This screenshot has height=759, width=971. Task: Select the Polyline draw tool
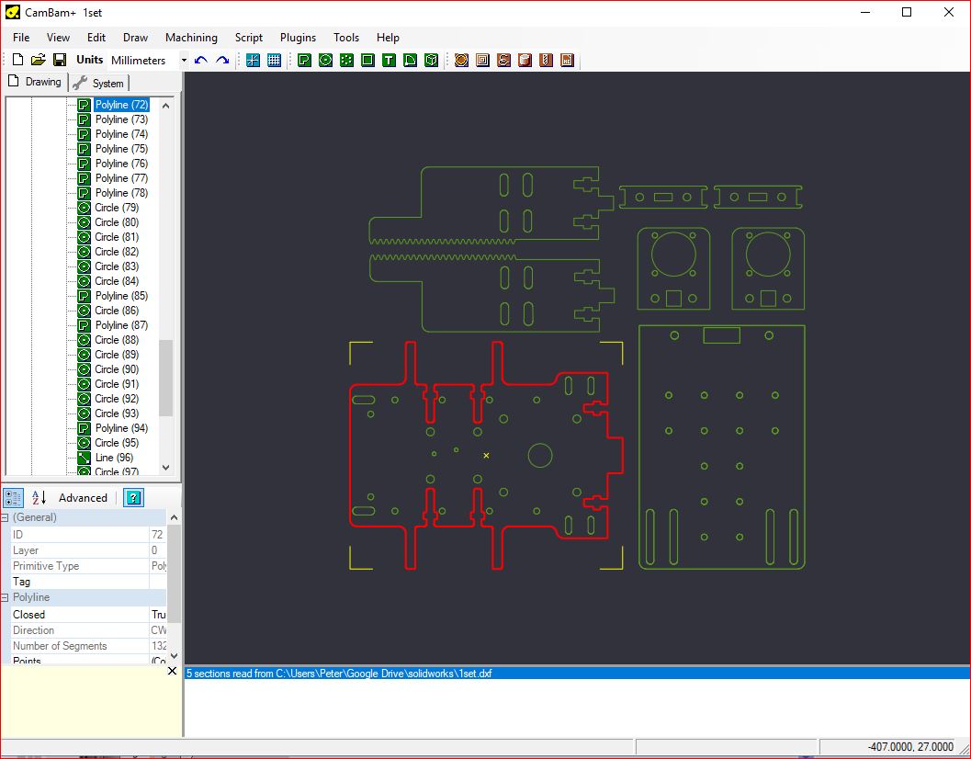304,60
